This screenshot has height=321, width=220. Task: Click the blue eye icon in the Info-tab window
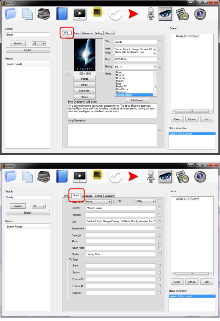pos(165,14)
